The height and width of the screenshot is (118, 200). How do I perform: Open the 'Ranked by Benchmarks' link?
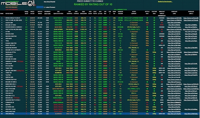pos(165,2)
